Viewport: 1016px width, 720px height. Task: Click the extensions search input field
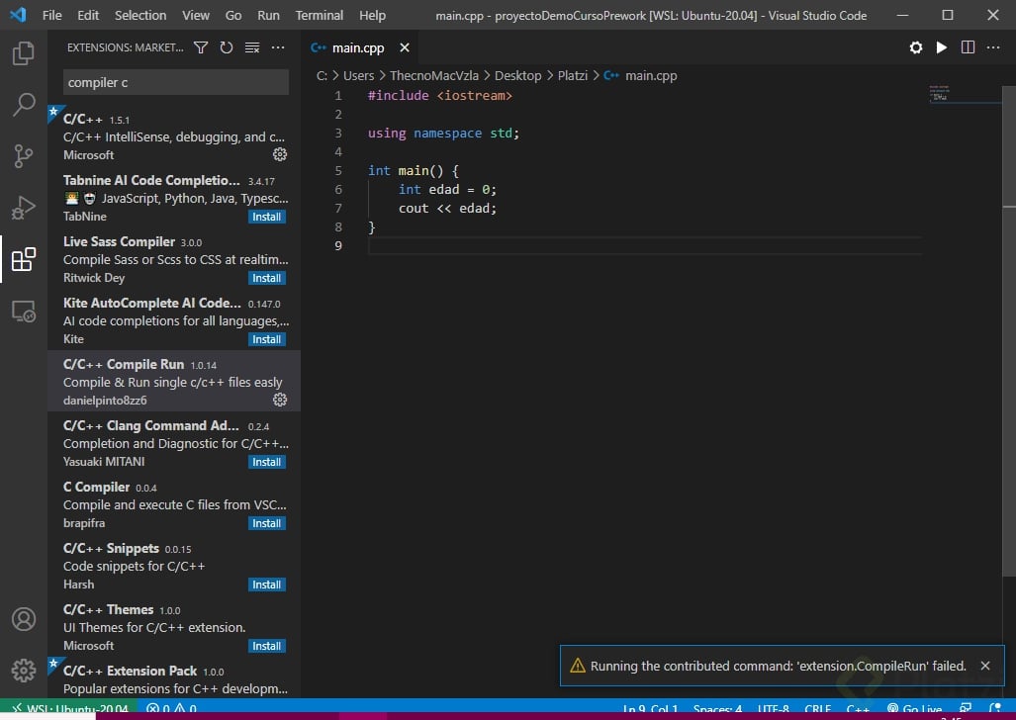point(176,82)
